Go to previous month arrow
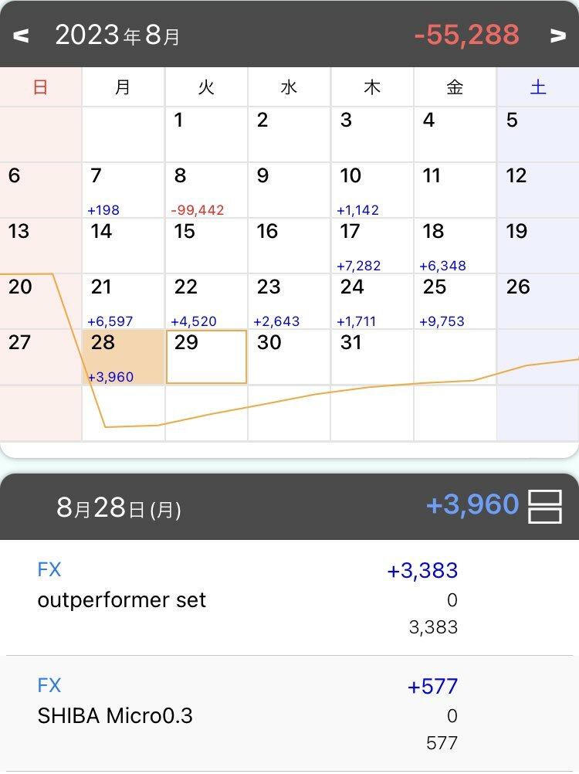The image size is (579, 774). point(21,36)
